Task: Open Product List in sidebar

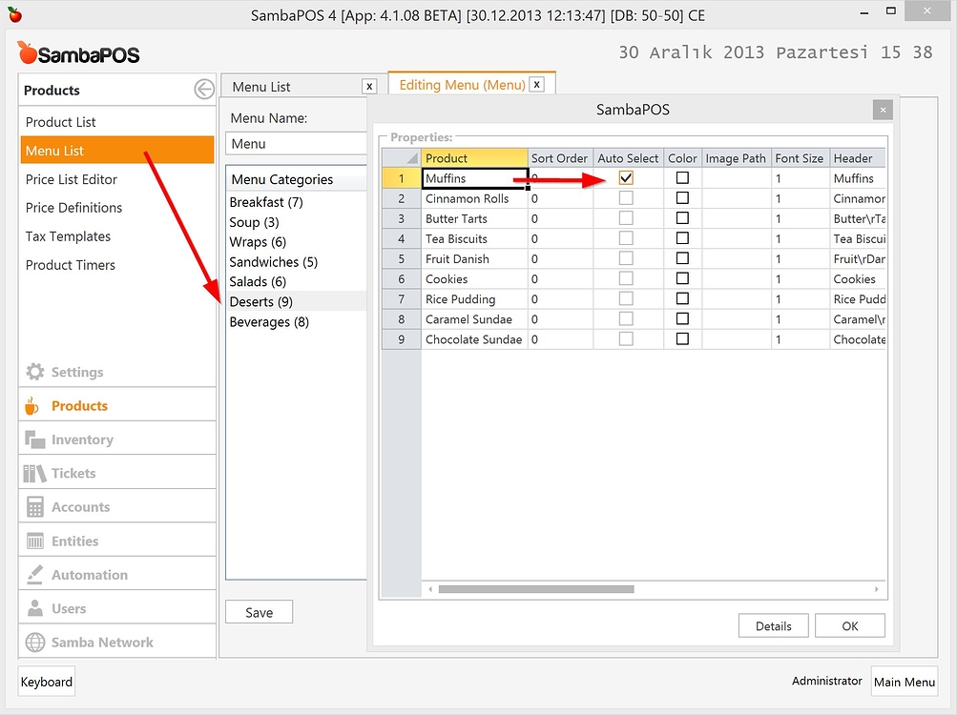Action: (117, 122)
